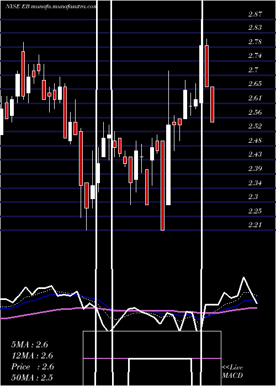Select the 2.56 price axis label
The image size is (276, 386).
tap(255, 112)
